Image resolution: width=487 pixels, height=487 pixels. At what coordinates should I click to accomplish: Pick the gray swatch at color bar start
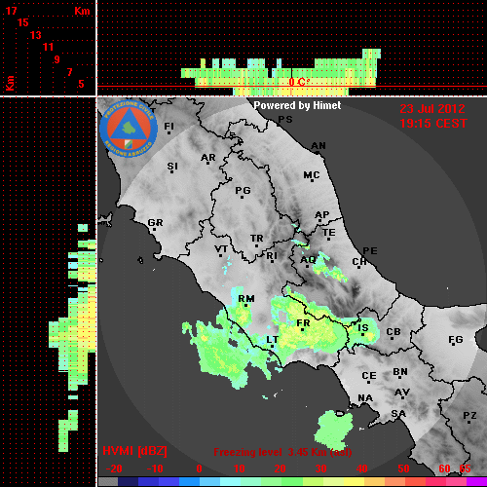[x=108, y=482]
